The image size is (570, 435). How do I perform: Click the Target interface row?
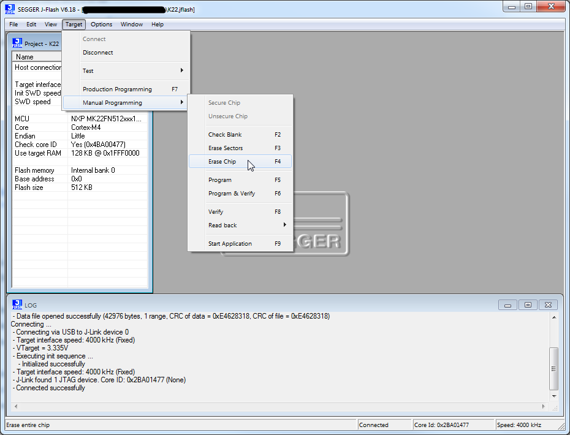point(37,85)
